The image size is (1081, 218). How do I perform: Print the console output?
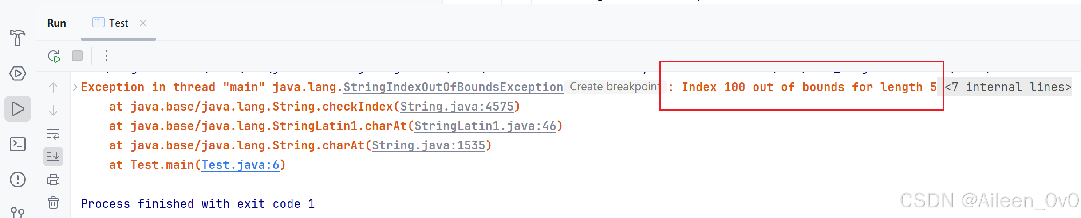pyautogui.click(x=53, y=180)
